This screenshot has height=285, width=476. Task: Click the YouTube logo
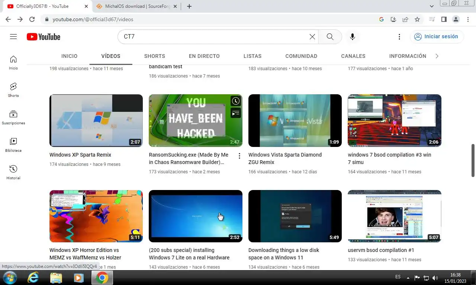click(44, 37)
